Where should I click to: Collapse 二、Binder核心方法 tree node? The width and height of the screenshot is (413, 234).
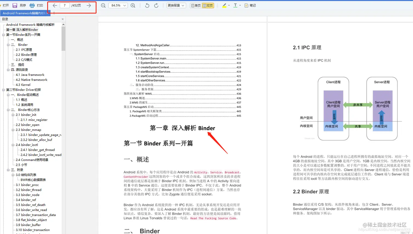coord(8,110)
